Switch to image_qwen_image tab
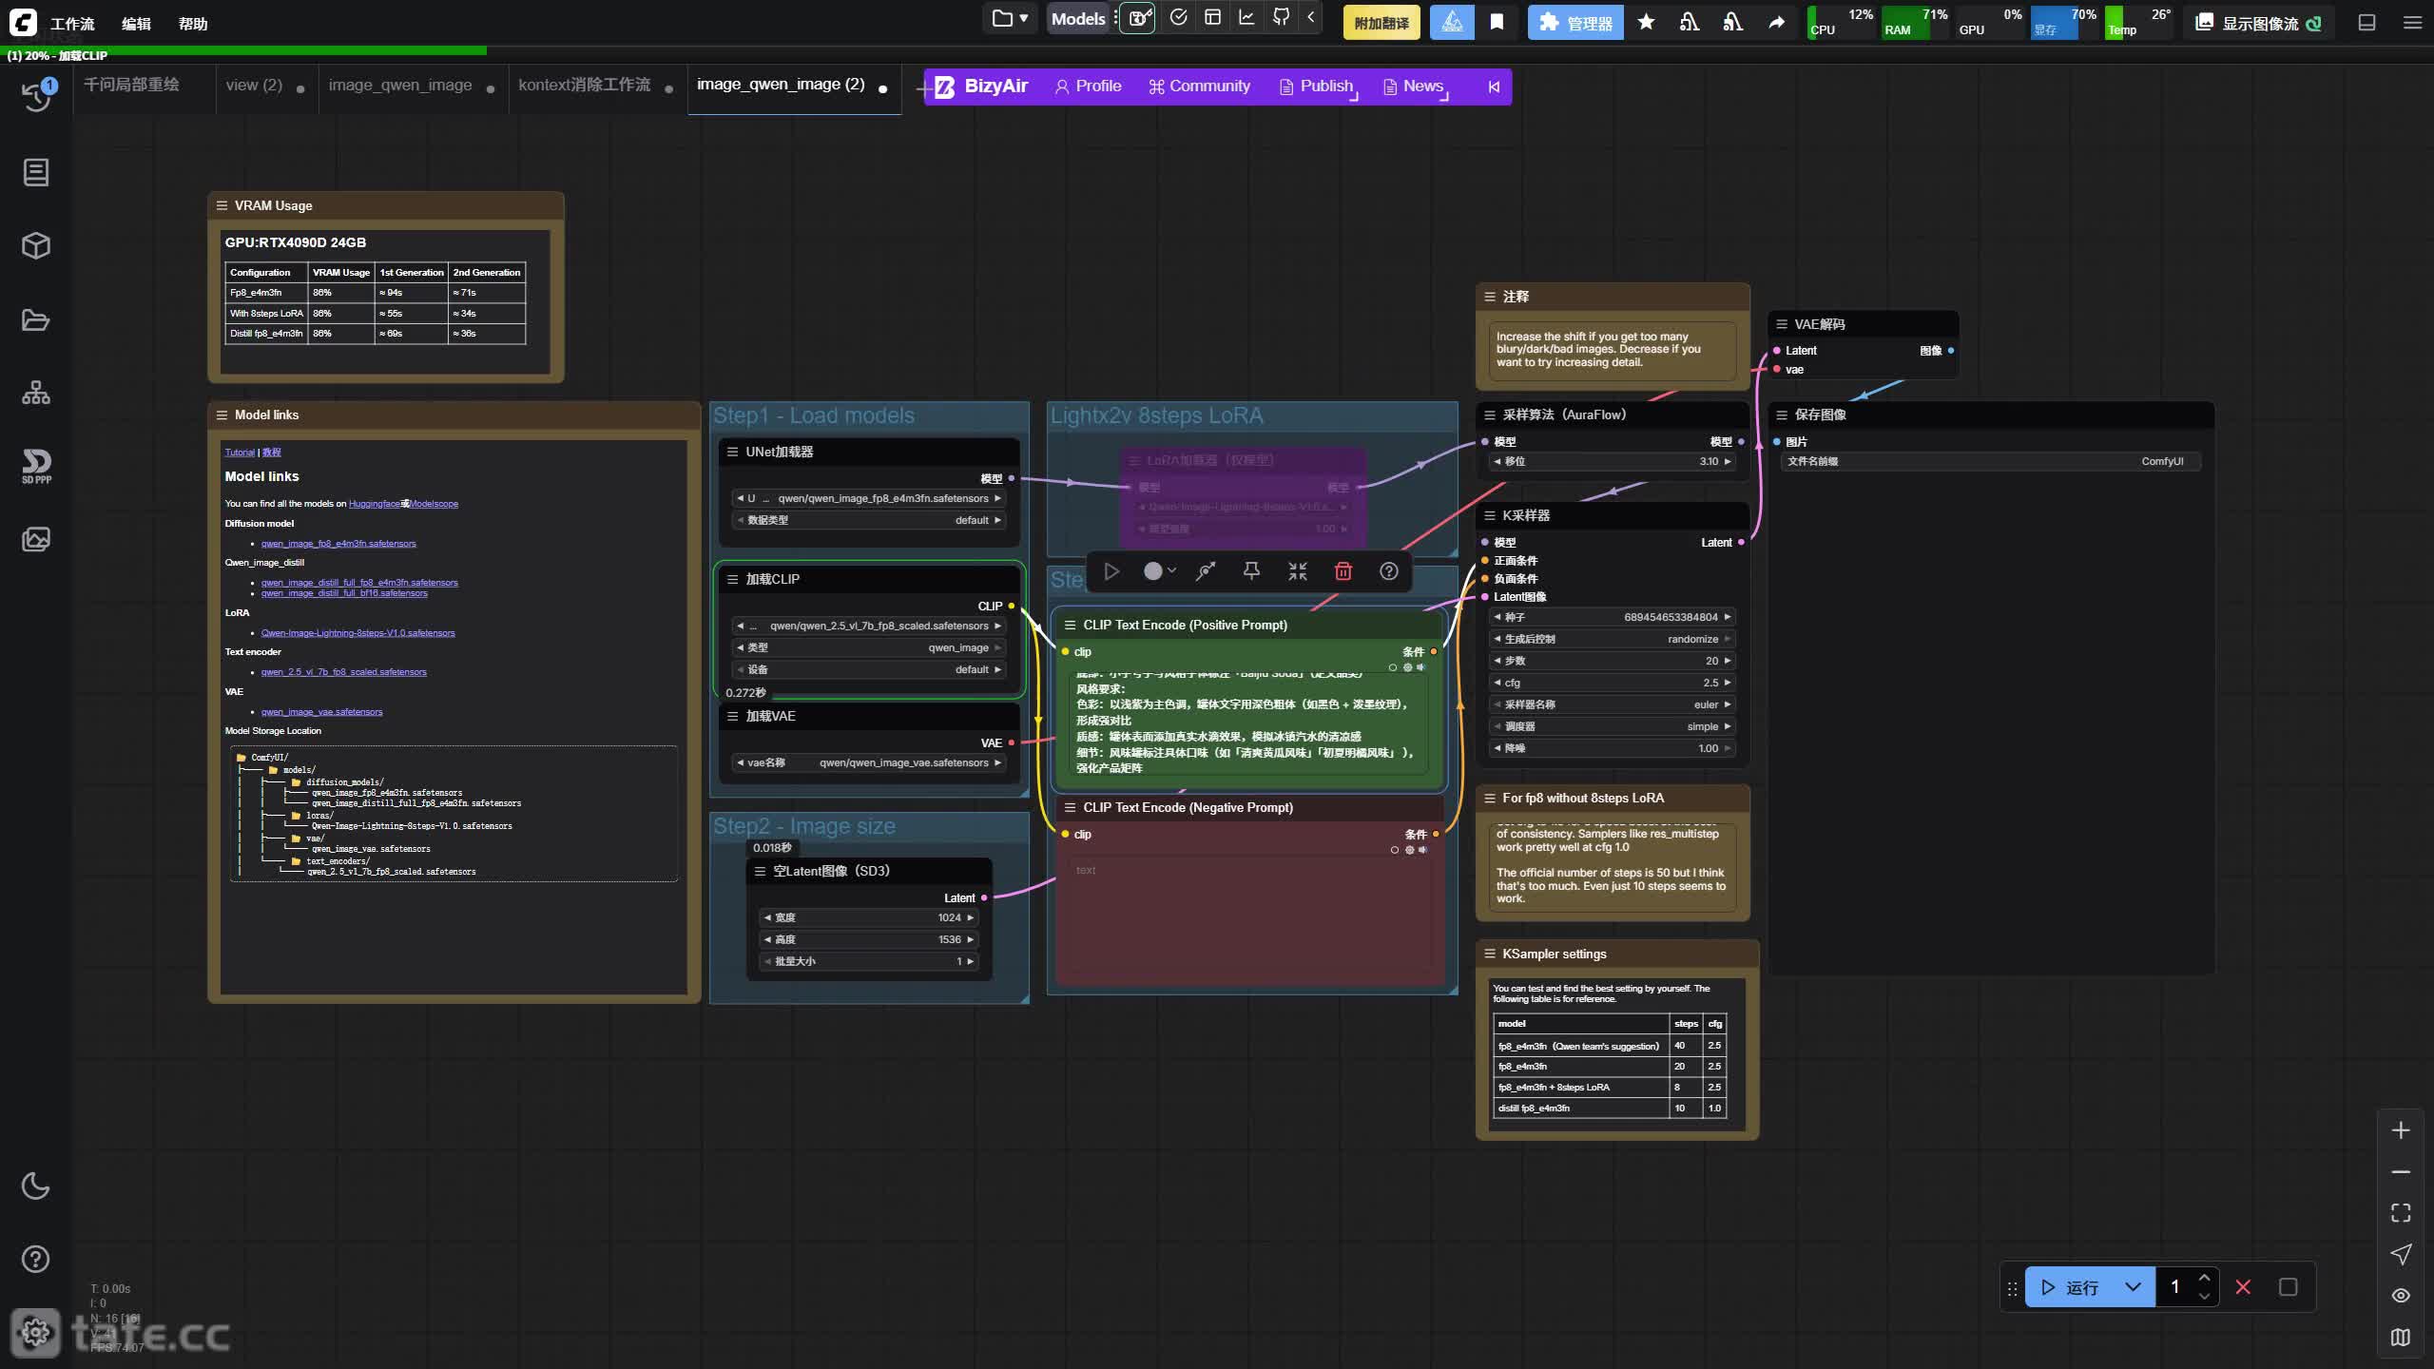The height and width of the screenshot is (1369, 2434). 400,85
